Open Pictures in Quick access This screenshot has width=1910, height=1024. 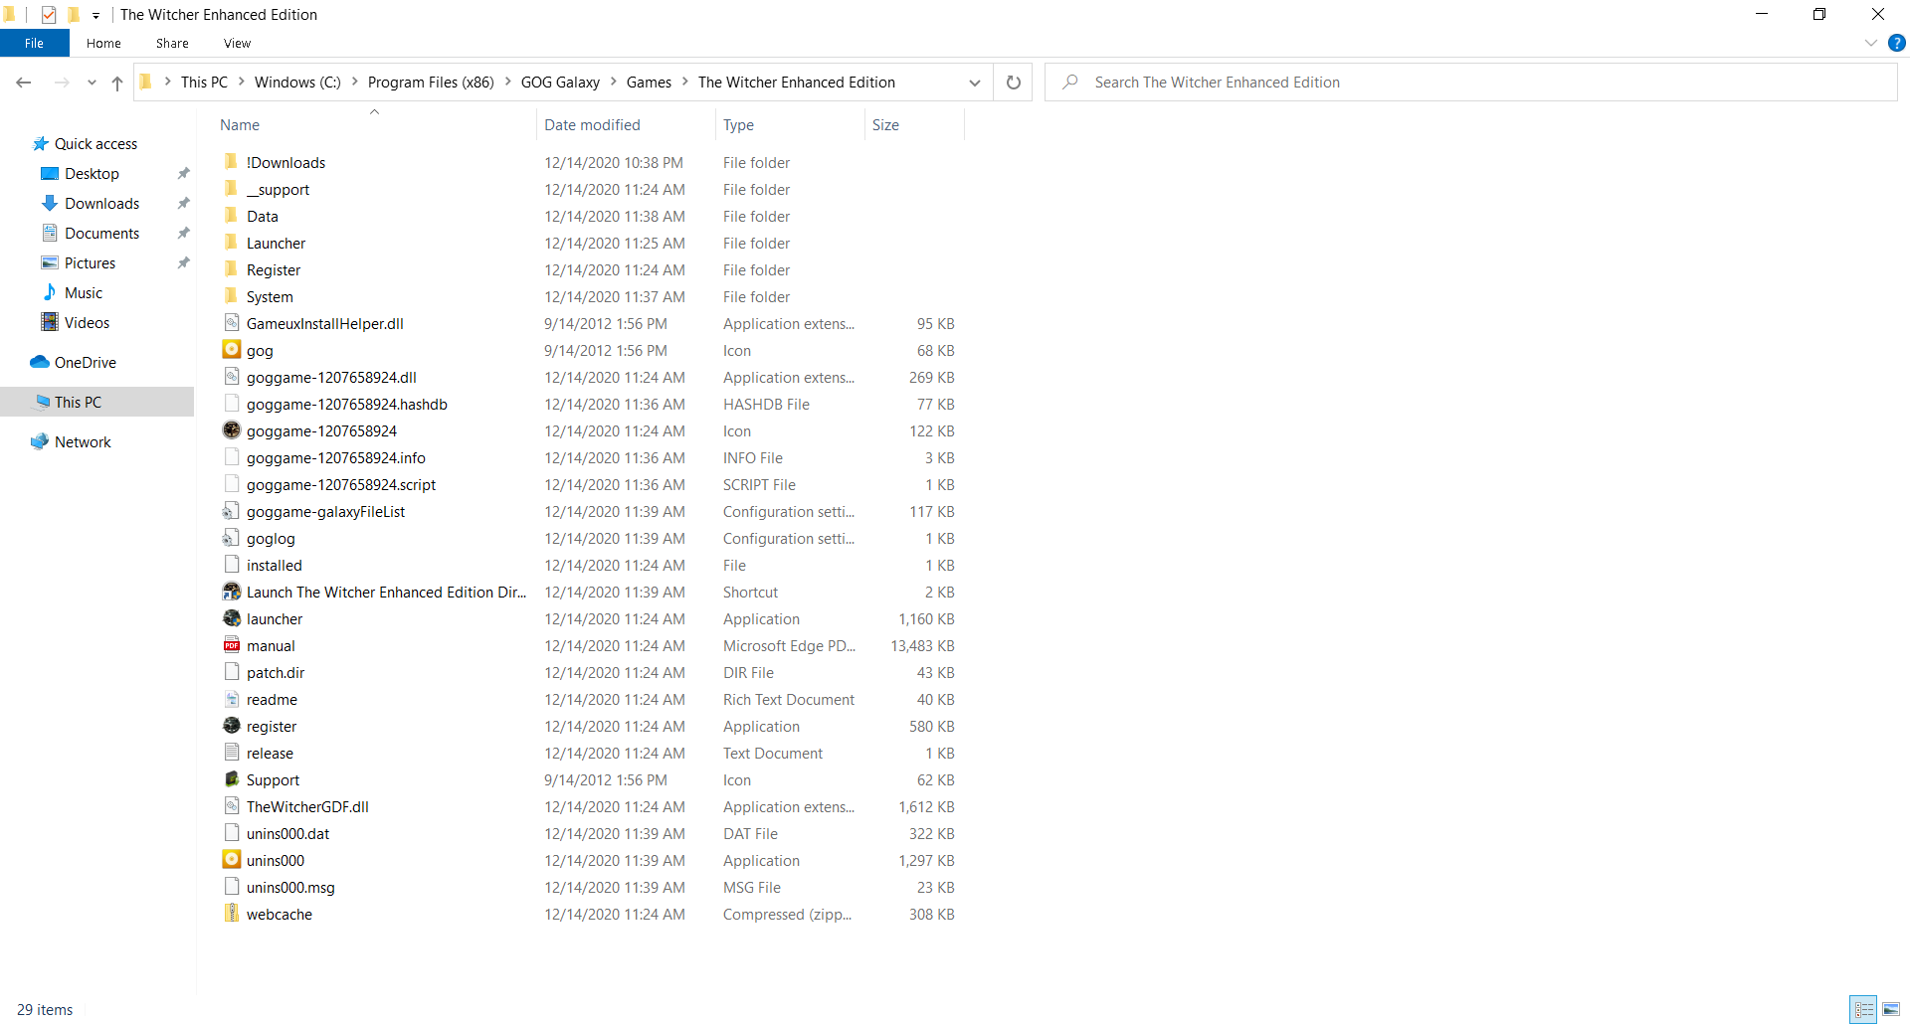pos(90,263)
